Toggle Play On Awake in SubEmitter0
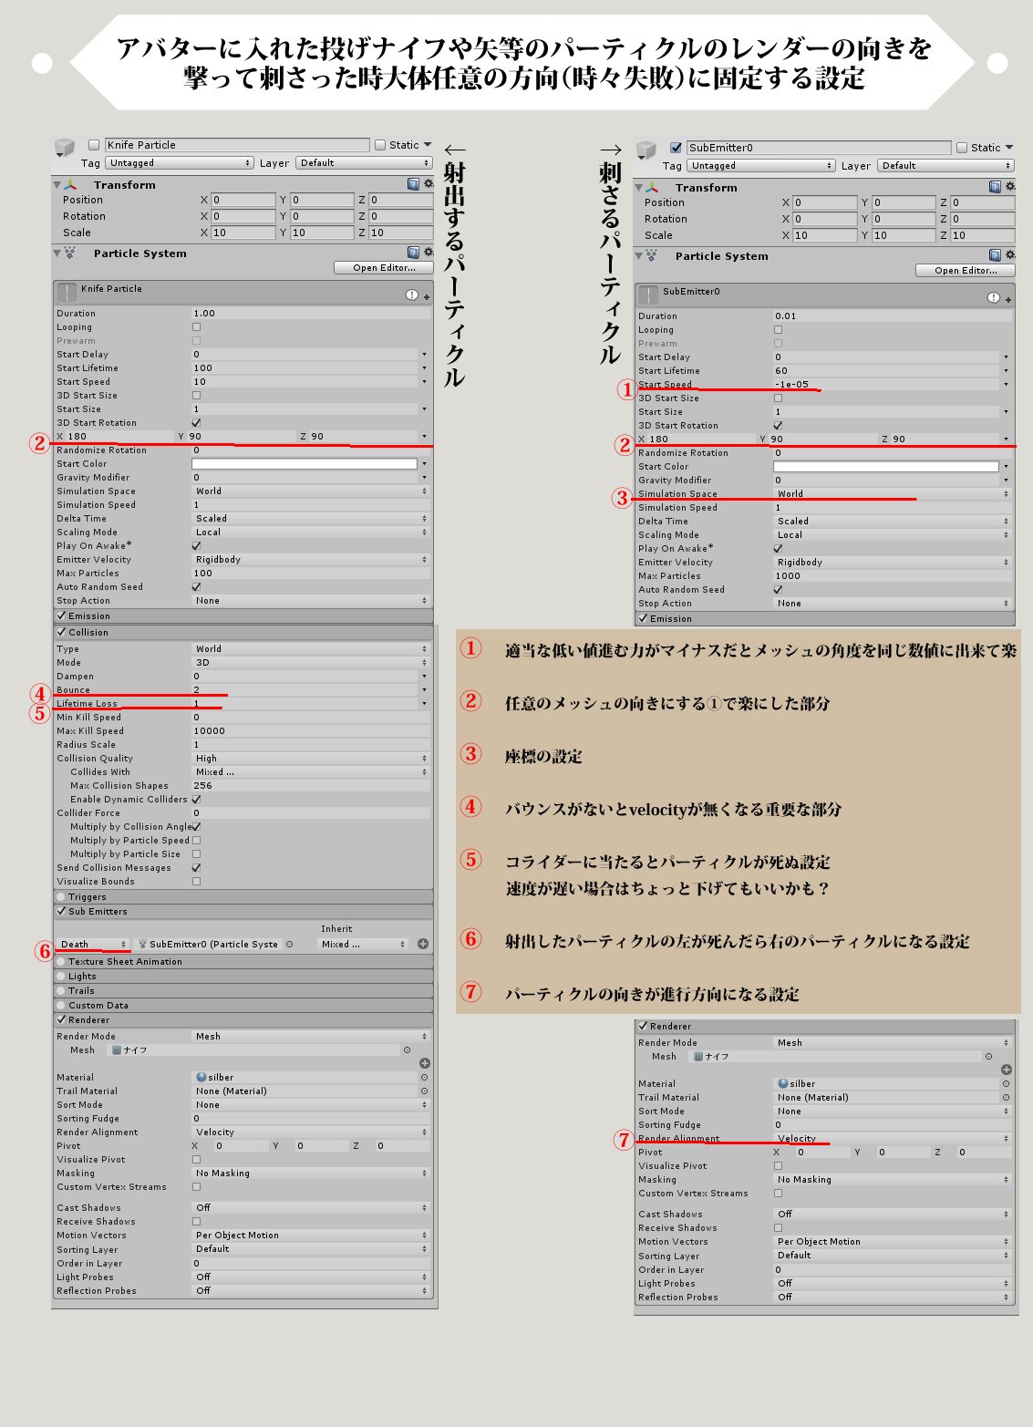Viewport: 1033px width, 1427px height. [778, 548]
